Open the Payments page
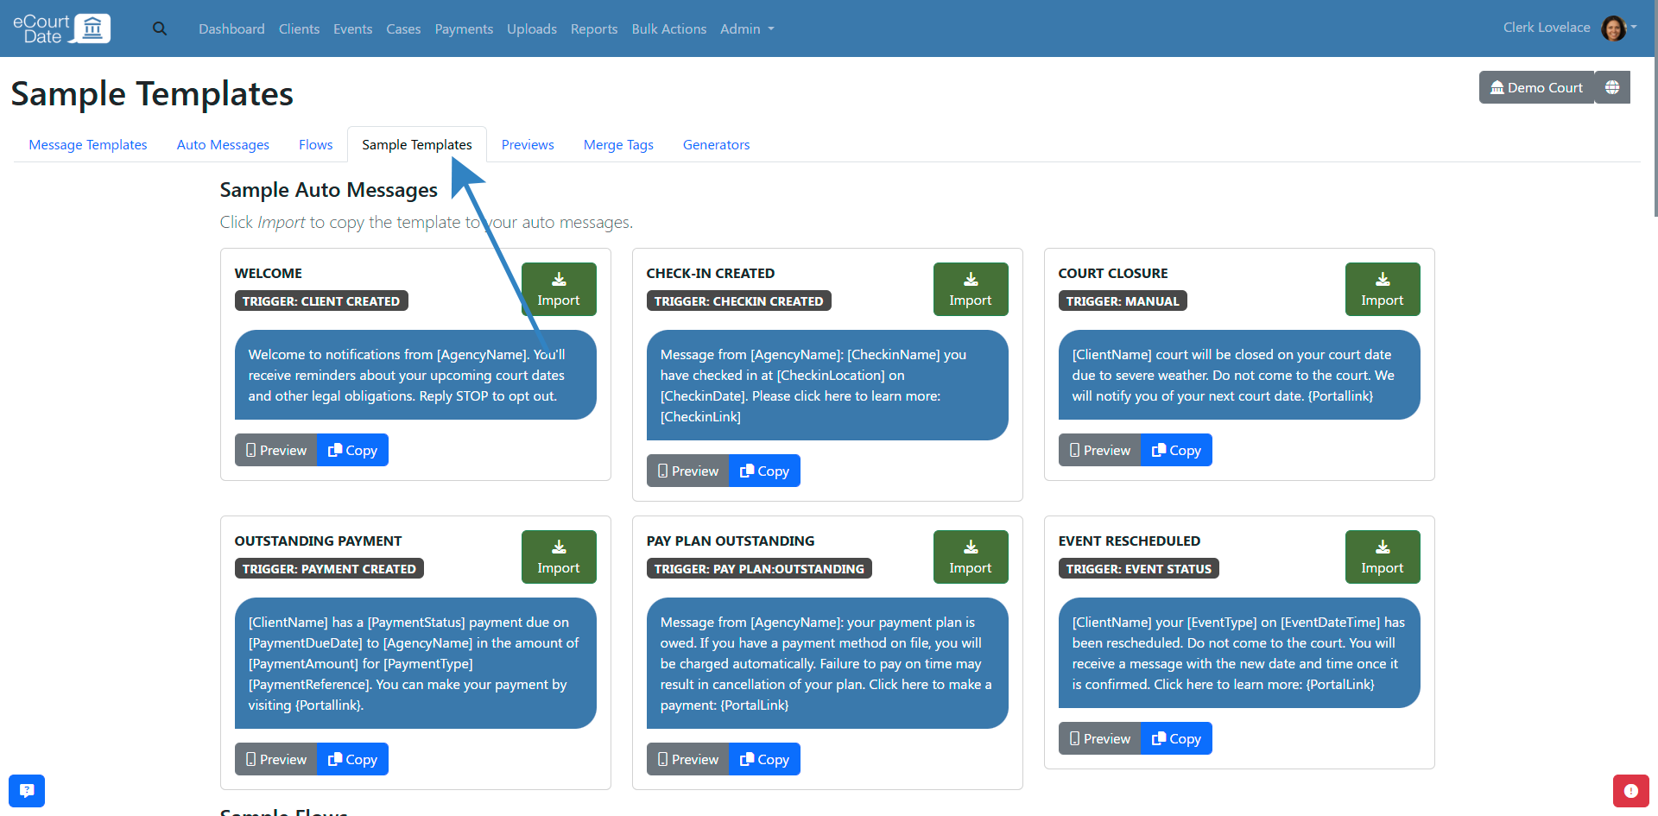Screen dimensions: 1658x816 [464, 28]
